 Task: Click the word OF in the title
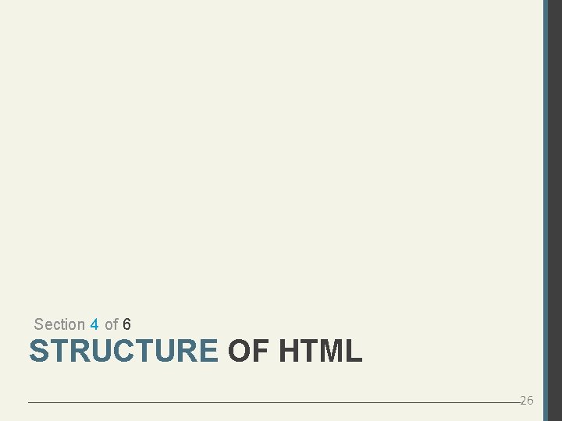(247, 352)
